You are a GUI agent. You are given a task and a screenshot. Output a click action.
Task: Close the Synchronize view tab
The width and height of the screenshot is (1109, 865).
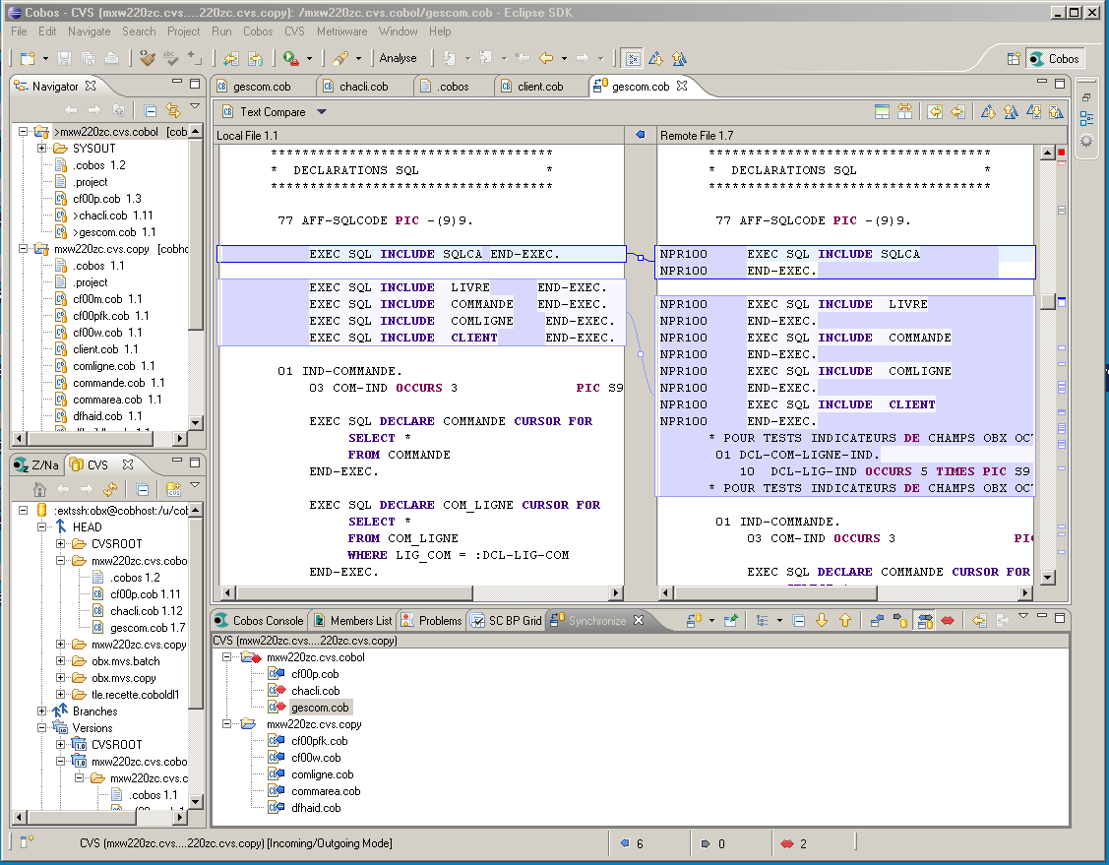coord(639,620)
